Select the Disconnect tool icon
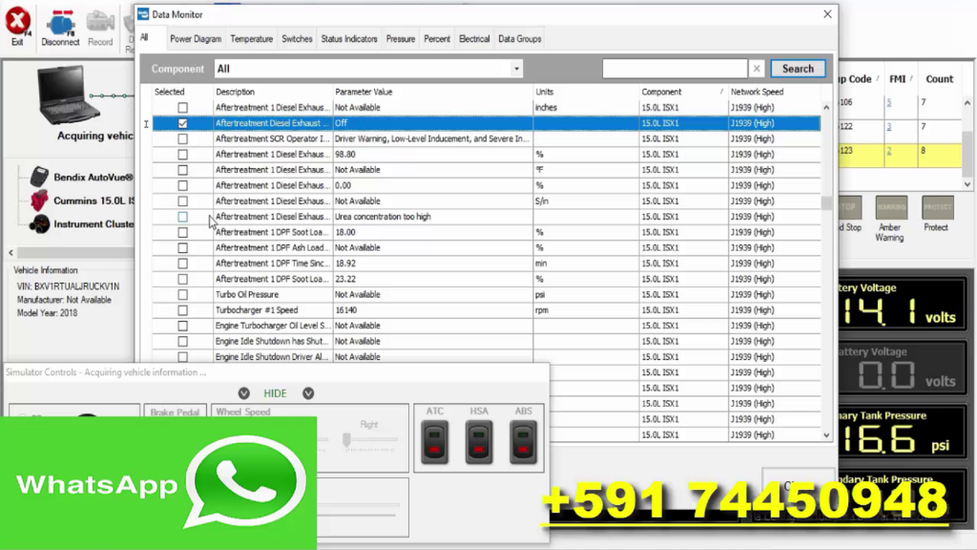977x550 pixels. pyautogui.click(x=59, y=23)
